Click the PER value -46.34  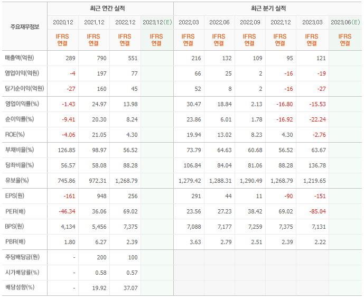(67, 211)
